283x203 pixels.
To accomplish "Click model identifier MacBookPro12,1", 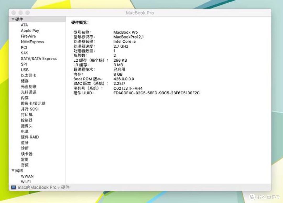I will pos(128,37).
